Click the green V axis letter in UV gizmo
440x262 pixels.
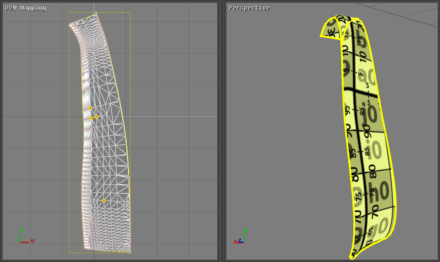click(21, 230)
